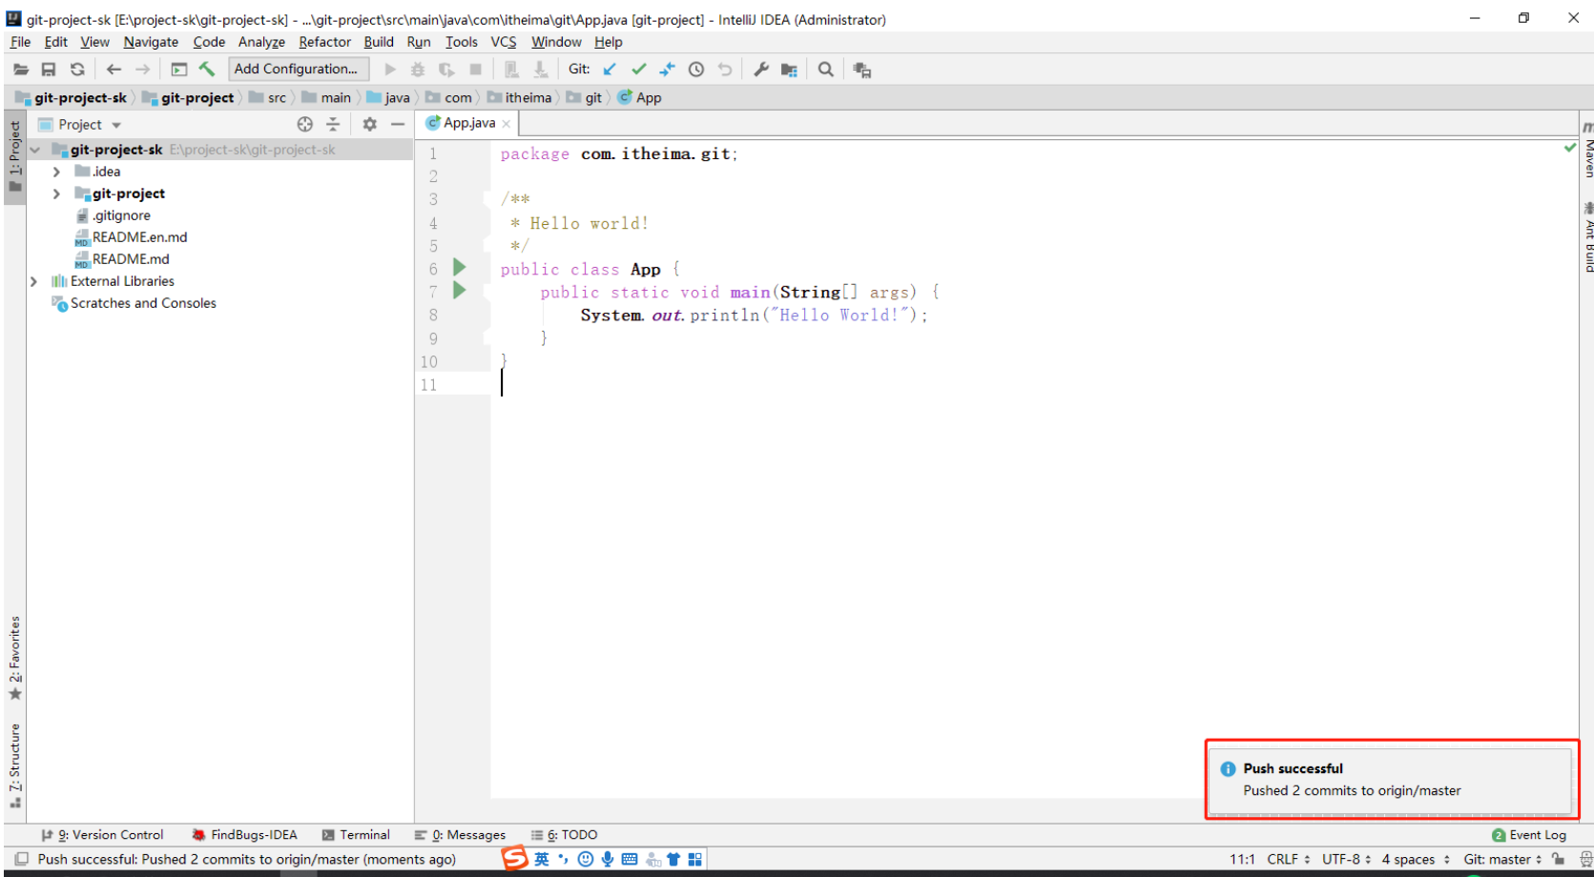Viewport: 1594px width, 877px height.
Task: Click the Synchronize refresh icon in toolbar
Action: point(77,69)
